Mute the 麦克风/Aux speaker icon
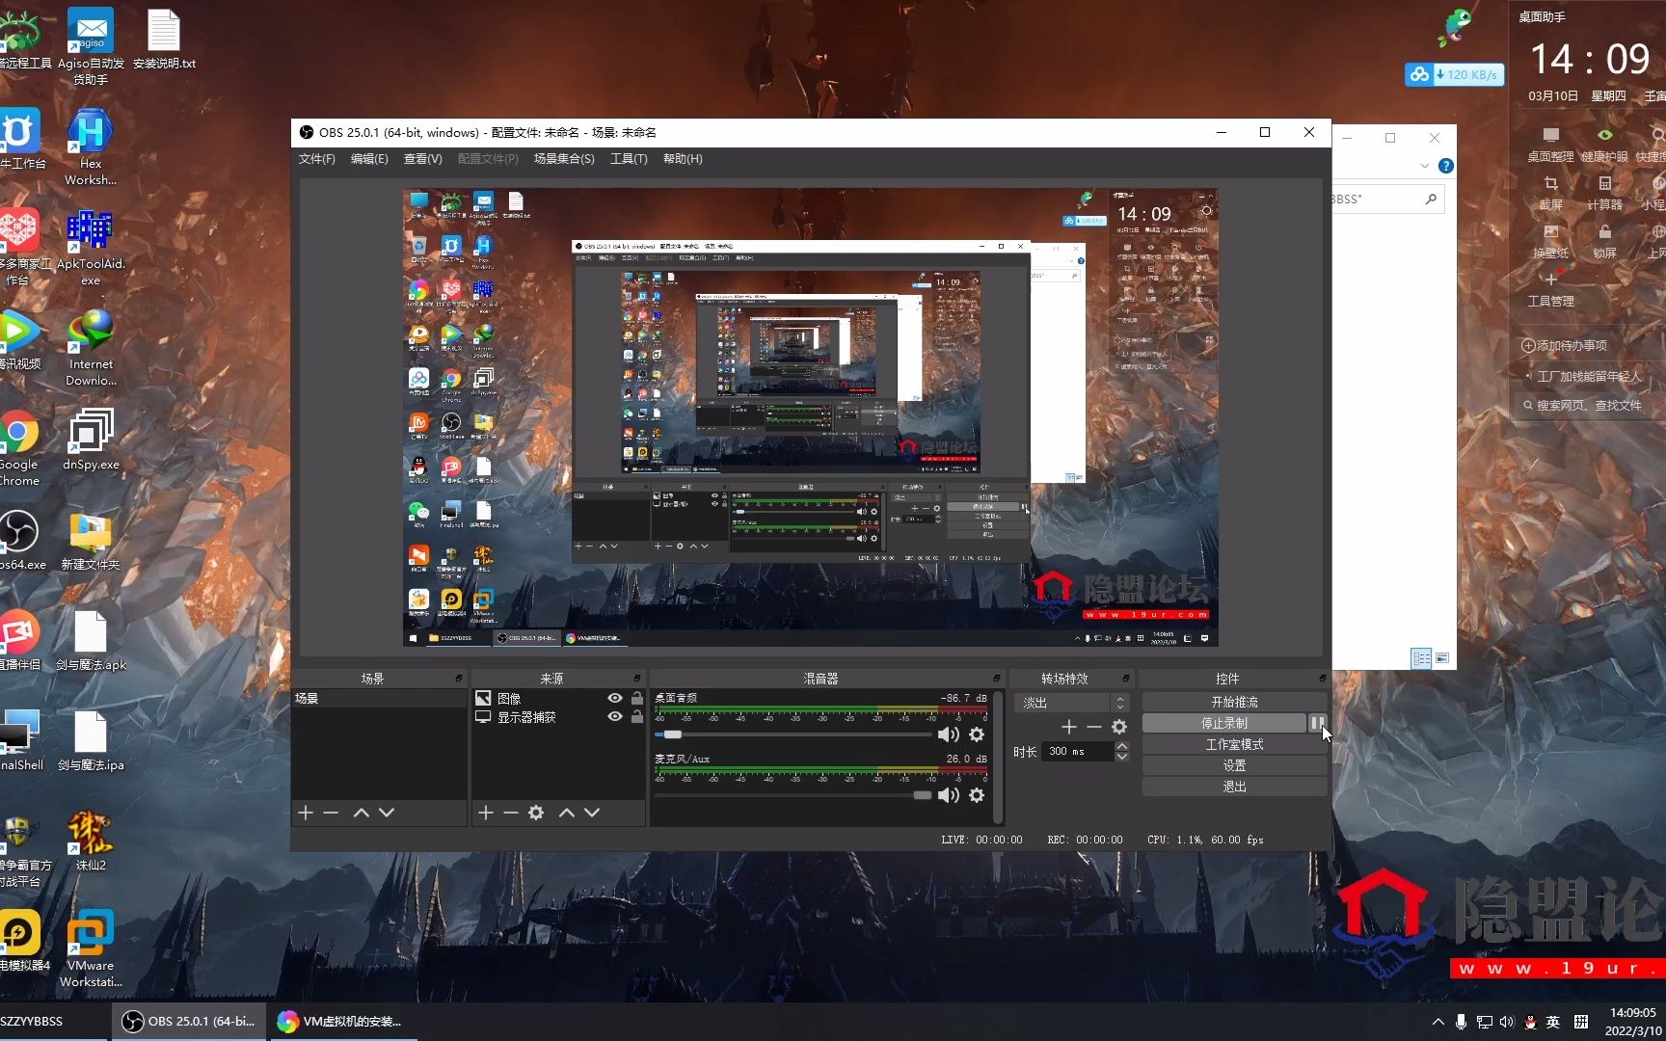 click(x=949, y=795)
